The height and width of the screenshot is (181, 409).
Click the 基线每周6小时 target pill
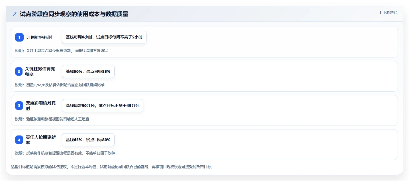[104, 37]
